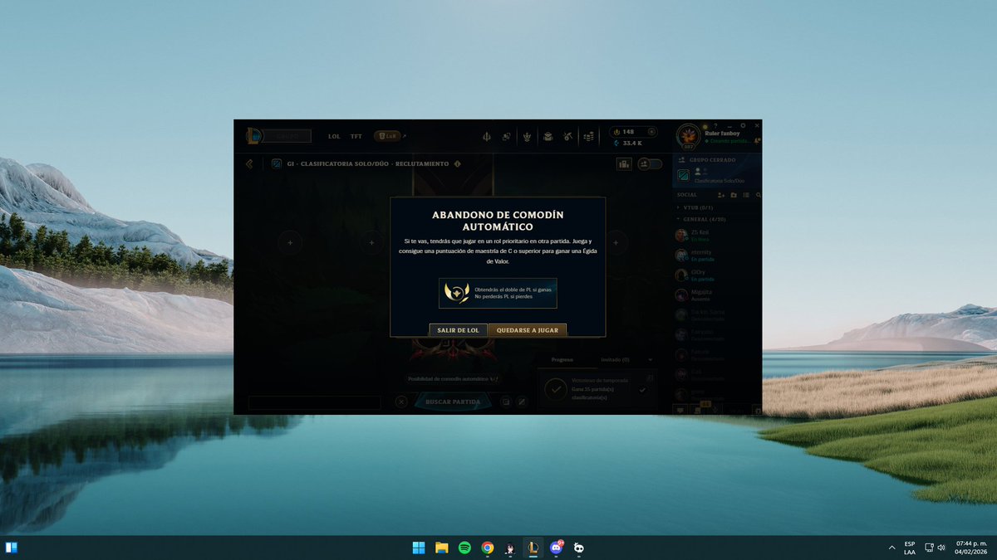The width and height of the screenshot is (997, 560).
Task: Click the pencil edit icon near BUSCAR PARTIDA
Action: (x=522, y=402)
